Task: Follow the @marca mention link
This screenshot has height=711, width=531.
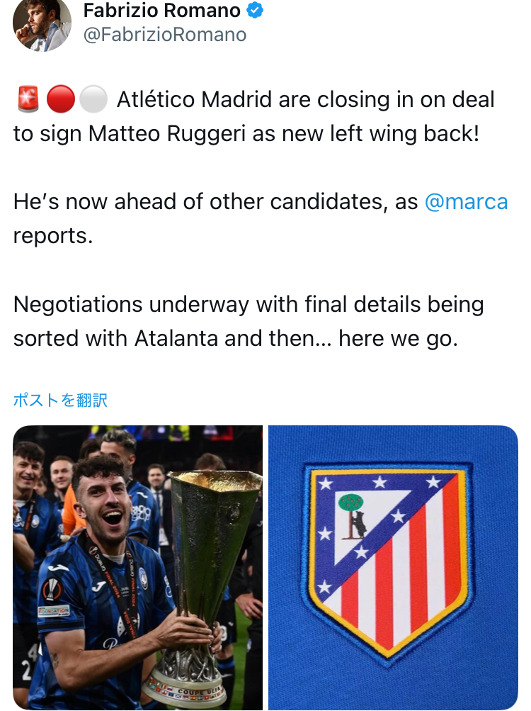Action: [x=466, y=202]
